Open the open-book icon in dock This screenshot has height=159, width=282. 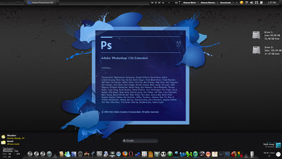215,154
